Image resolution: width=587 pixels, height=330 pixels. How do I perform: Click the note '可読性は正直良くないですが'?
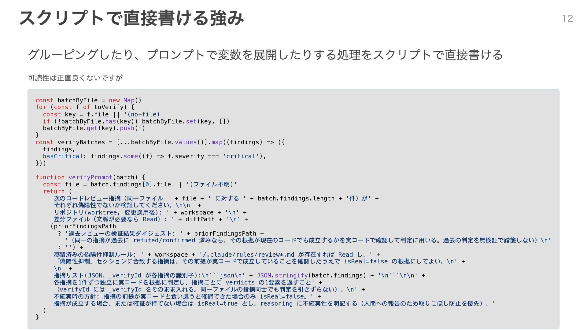[75, 78]
